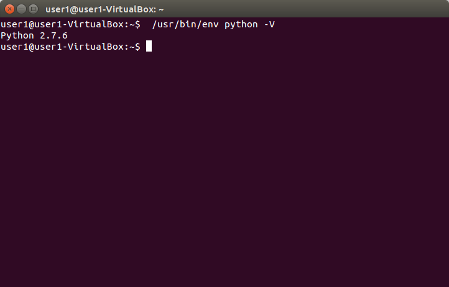
Task: Click the tilde in the window title
Action: point(160,9)
